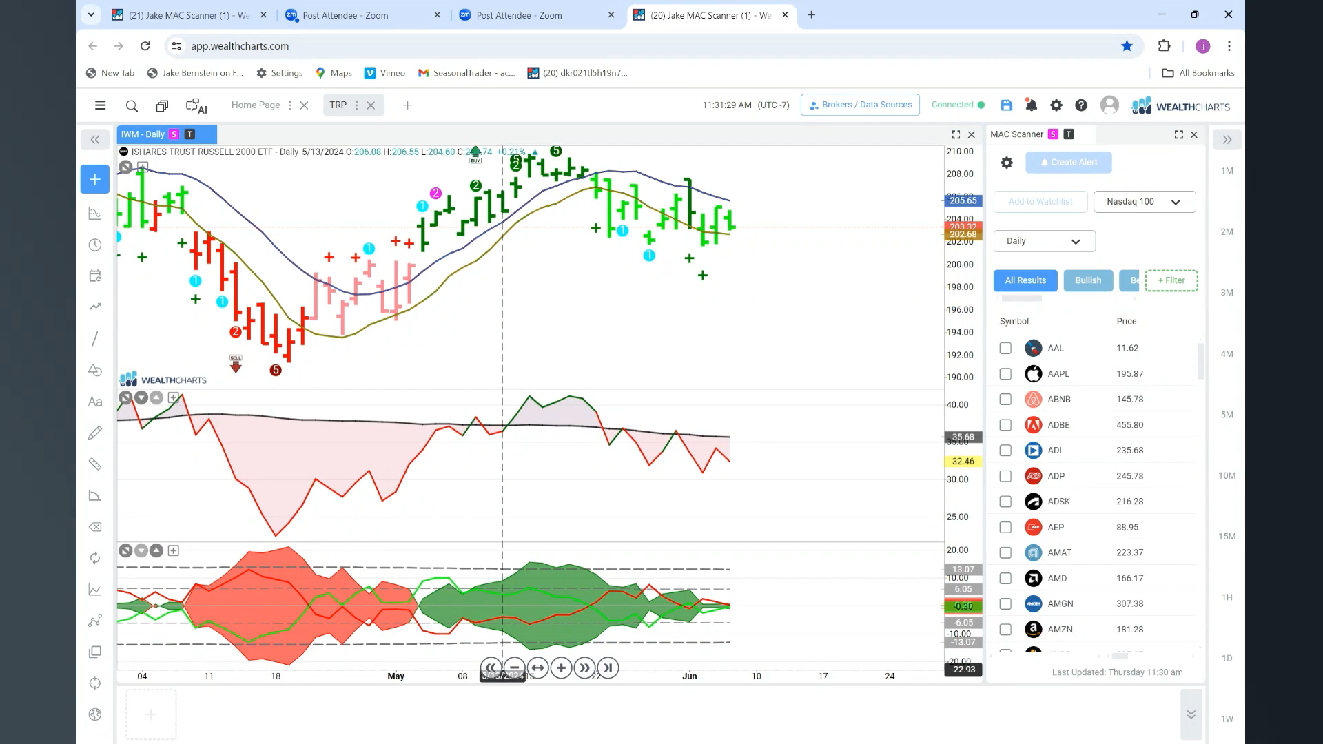Show Bullish scanner results

pos(1088,280)
